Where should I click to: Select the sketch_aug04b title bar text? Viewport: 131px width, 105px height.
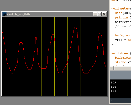tap(18, 14)
